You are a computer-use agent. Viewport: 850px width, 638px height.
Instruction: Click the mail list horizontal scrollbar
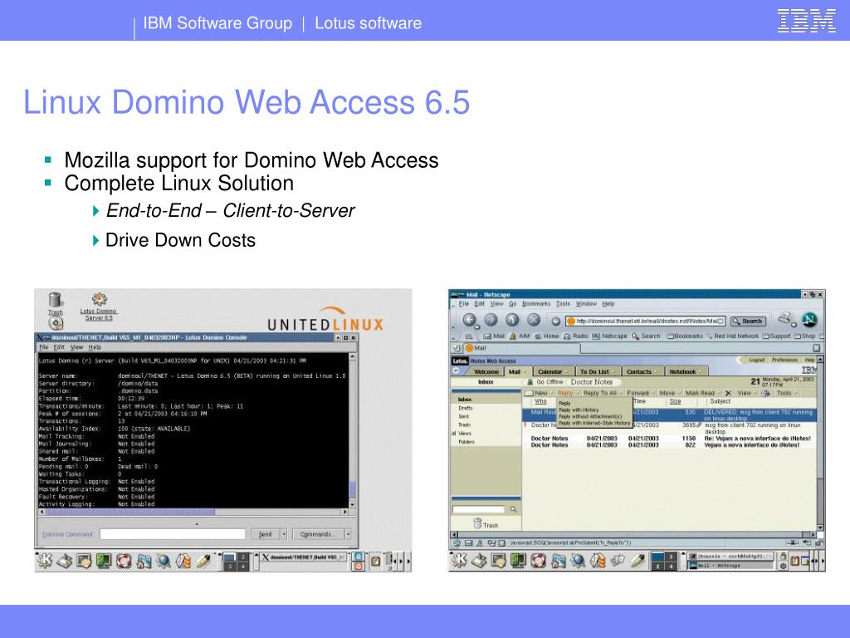click(x=633, y=534)
